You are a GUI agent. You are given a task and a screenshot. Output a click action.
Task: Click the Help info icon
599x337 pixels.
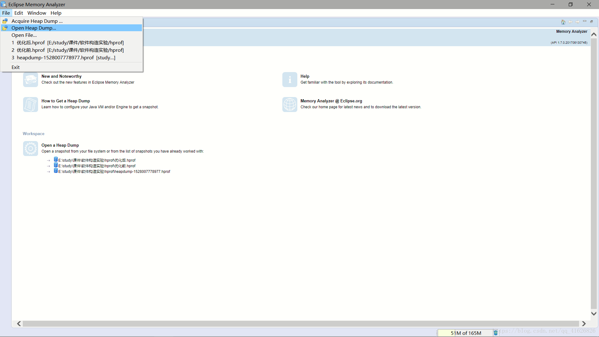(290, 80)
